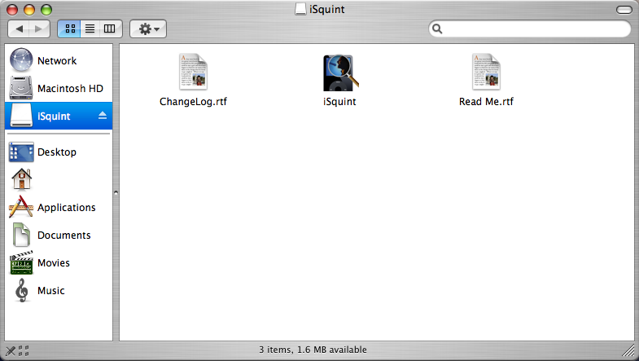Launch the iSquint application icon
This screenshot has height=361, width=639.
[340, 73]
